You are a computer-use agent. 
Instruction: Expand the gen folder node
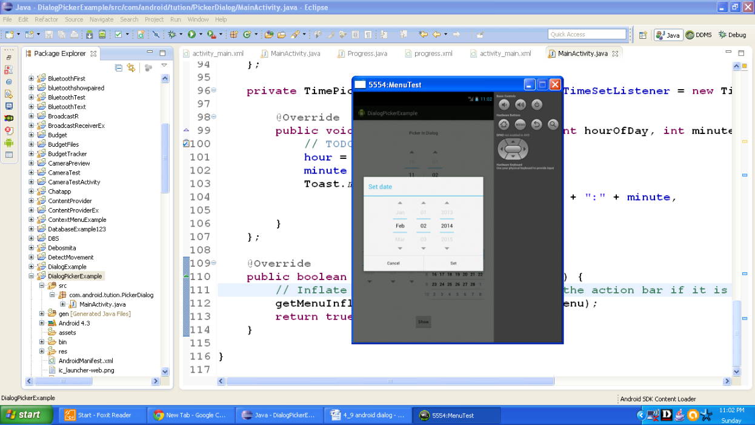(42, 313)
